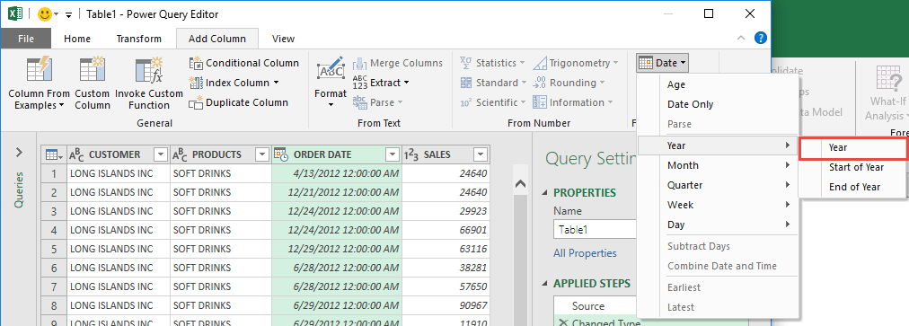Screen dimensions: 909x326
Task: Open the Year submenu in Date menu
Action: [x=718, y=145]
